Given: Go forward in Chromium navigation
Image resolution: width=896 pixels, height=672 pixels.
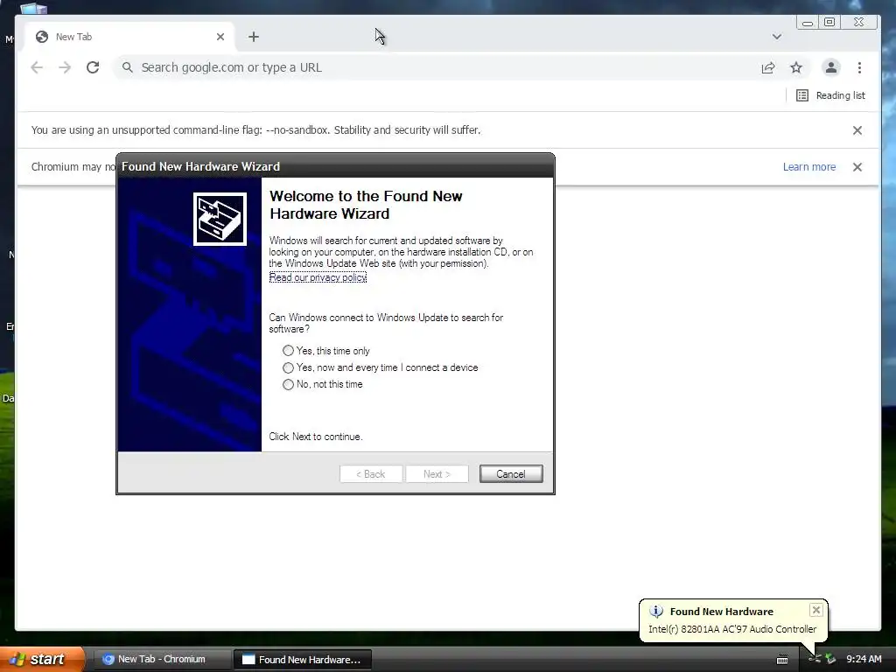Looking at the screenshot, I should click(65, 67).
